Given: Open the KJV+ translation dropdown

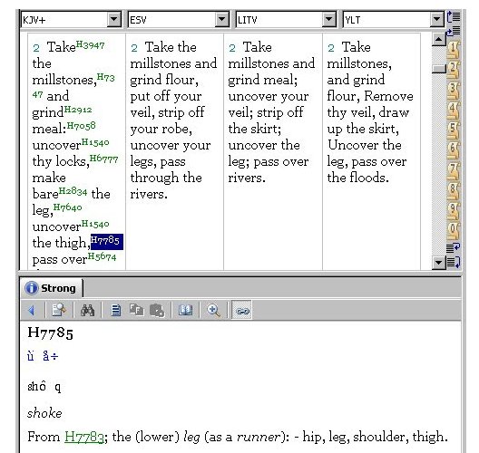Looking at the screenshot, I should [x=113, y=20].
